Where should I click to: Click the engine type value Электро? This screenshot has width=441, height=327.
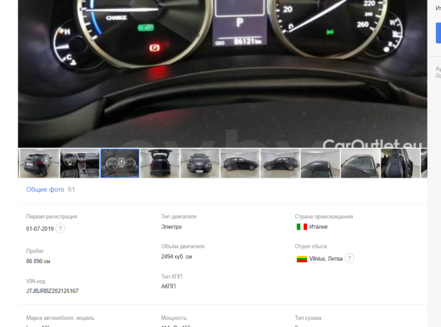[x=171, y=227]
